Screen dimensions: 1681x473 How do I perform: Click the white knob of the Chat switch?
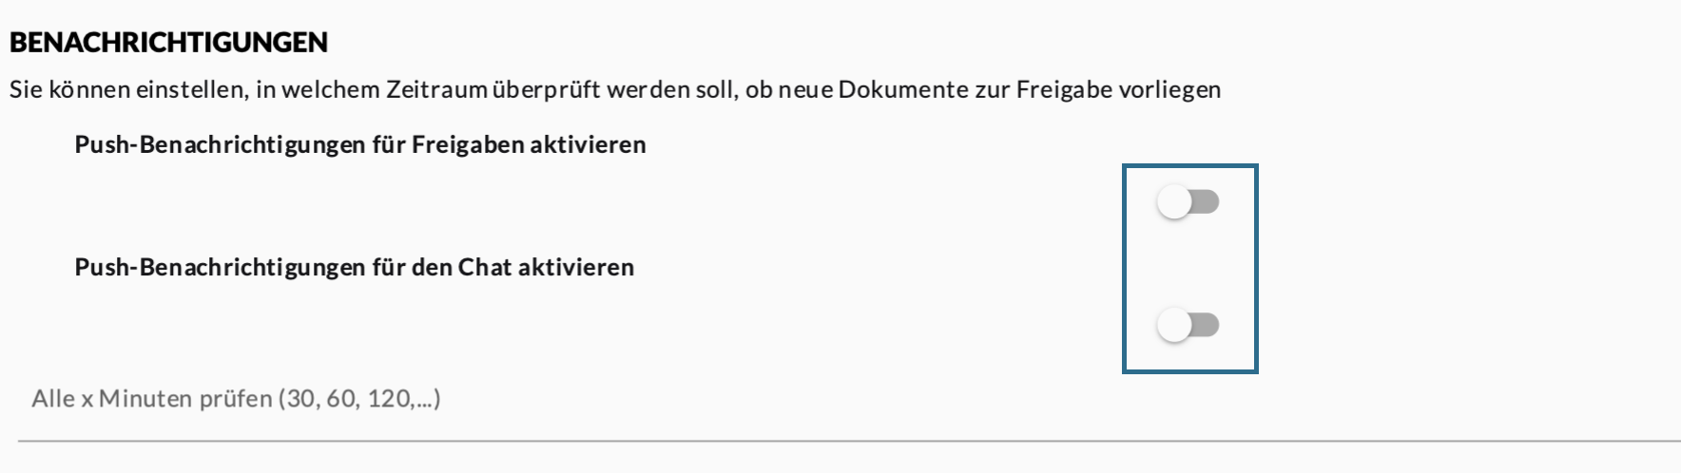coord(1174,326)
